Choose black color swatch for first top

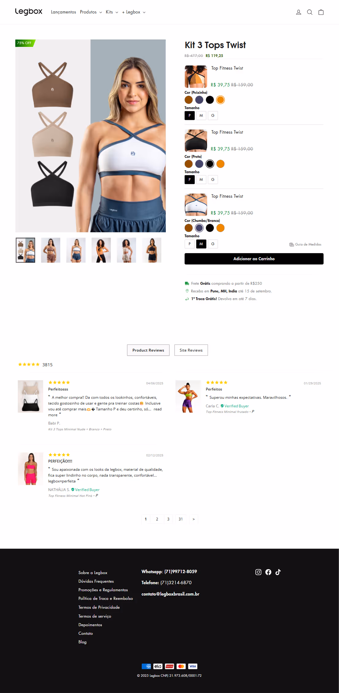click(x=210, y=100)
